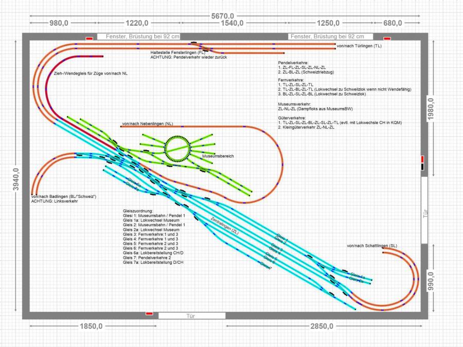Viewport: 463px width, 347px height.
Task: Select the 'von/nach Schattlingen (SL)' label
Action: 372,246
